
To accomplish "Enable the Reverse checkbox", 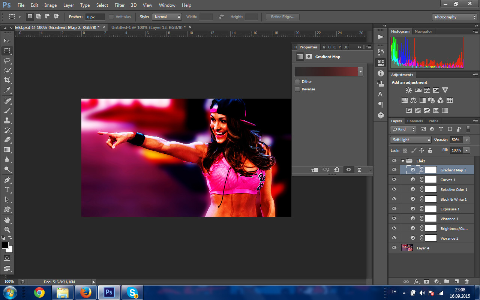I will click(x=297, y=89).
